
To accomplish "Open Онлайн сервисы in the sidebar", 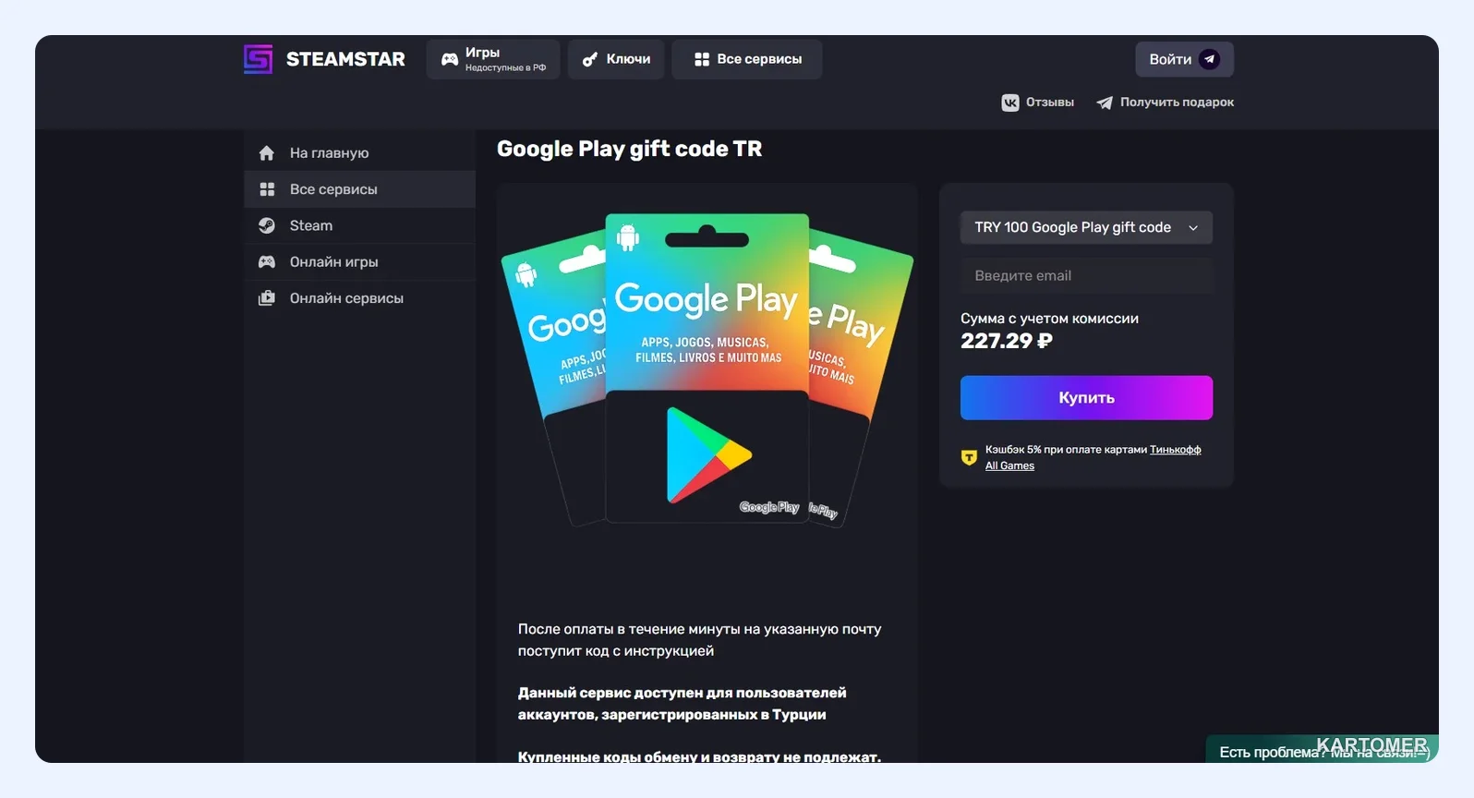I will pyautogui.click(x=359, y=298).
